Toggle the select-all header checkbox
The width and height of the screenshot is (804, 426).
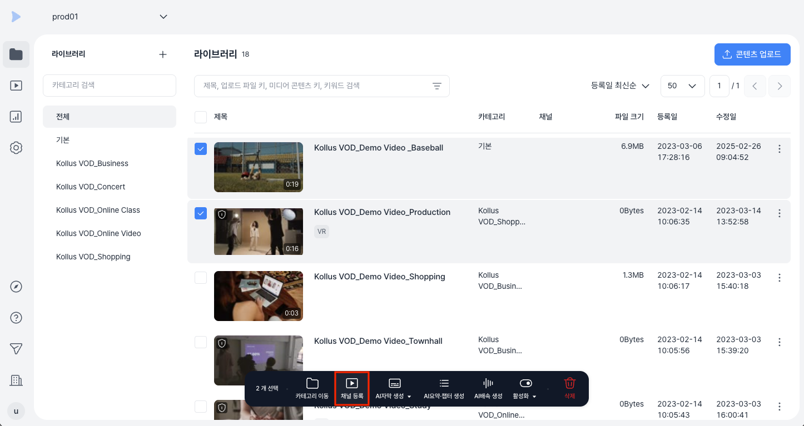(201, 117)
